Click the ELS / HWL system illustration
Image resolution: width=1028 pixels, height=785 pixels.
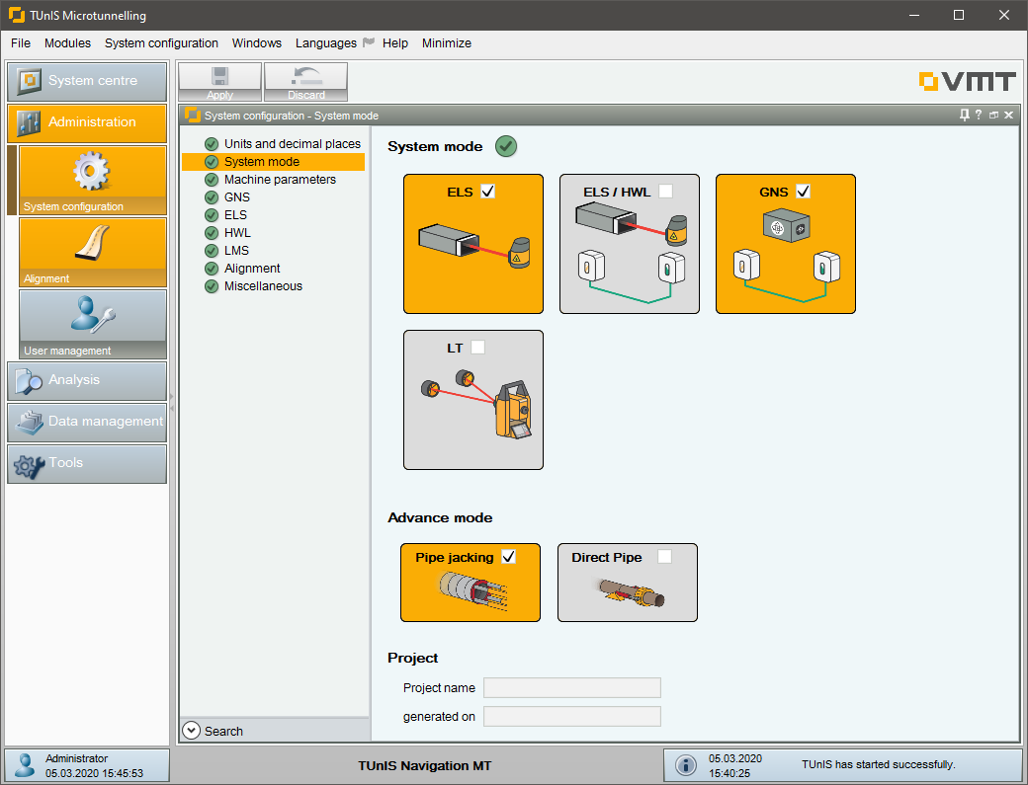pyautogui.click(x=631, y=253)
